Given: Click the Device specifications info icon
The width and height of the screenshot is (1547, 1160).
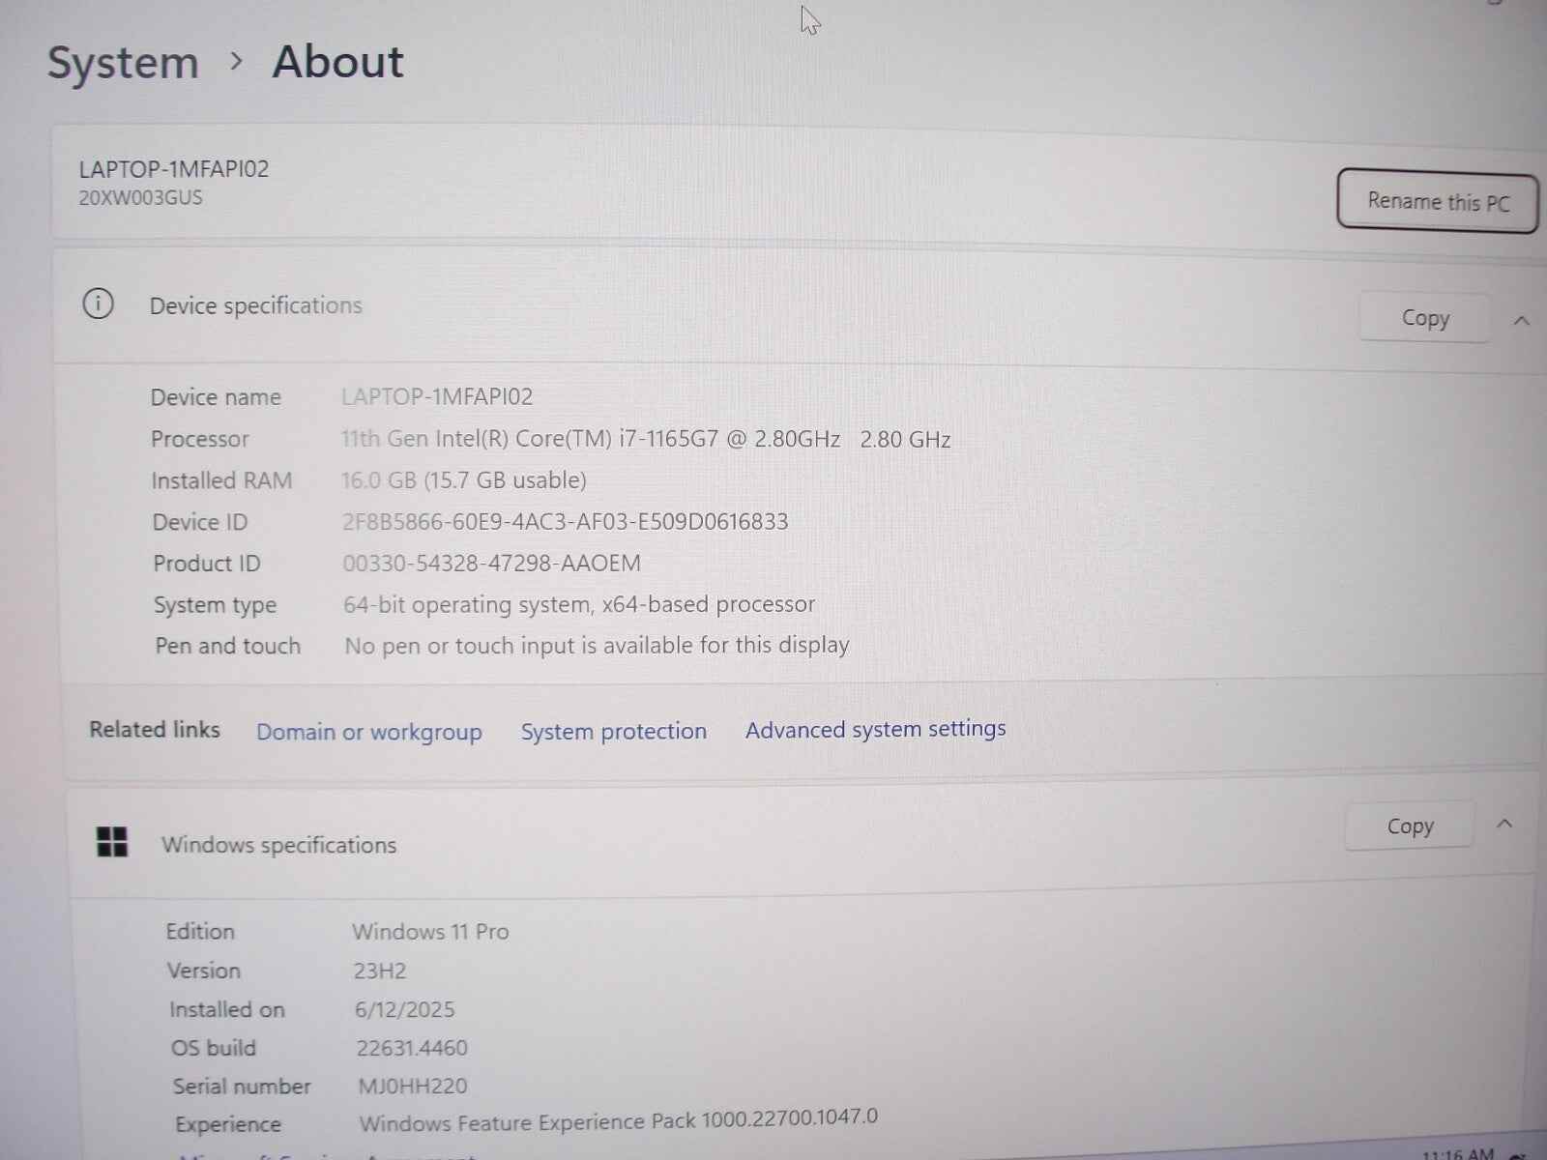Looking at the screenshot, I should (x=97, y=304).
